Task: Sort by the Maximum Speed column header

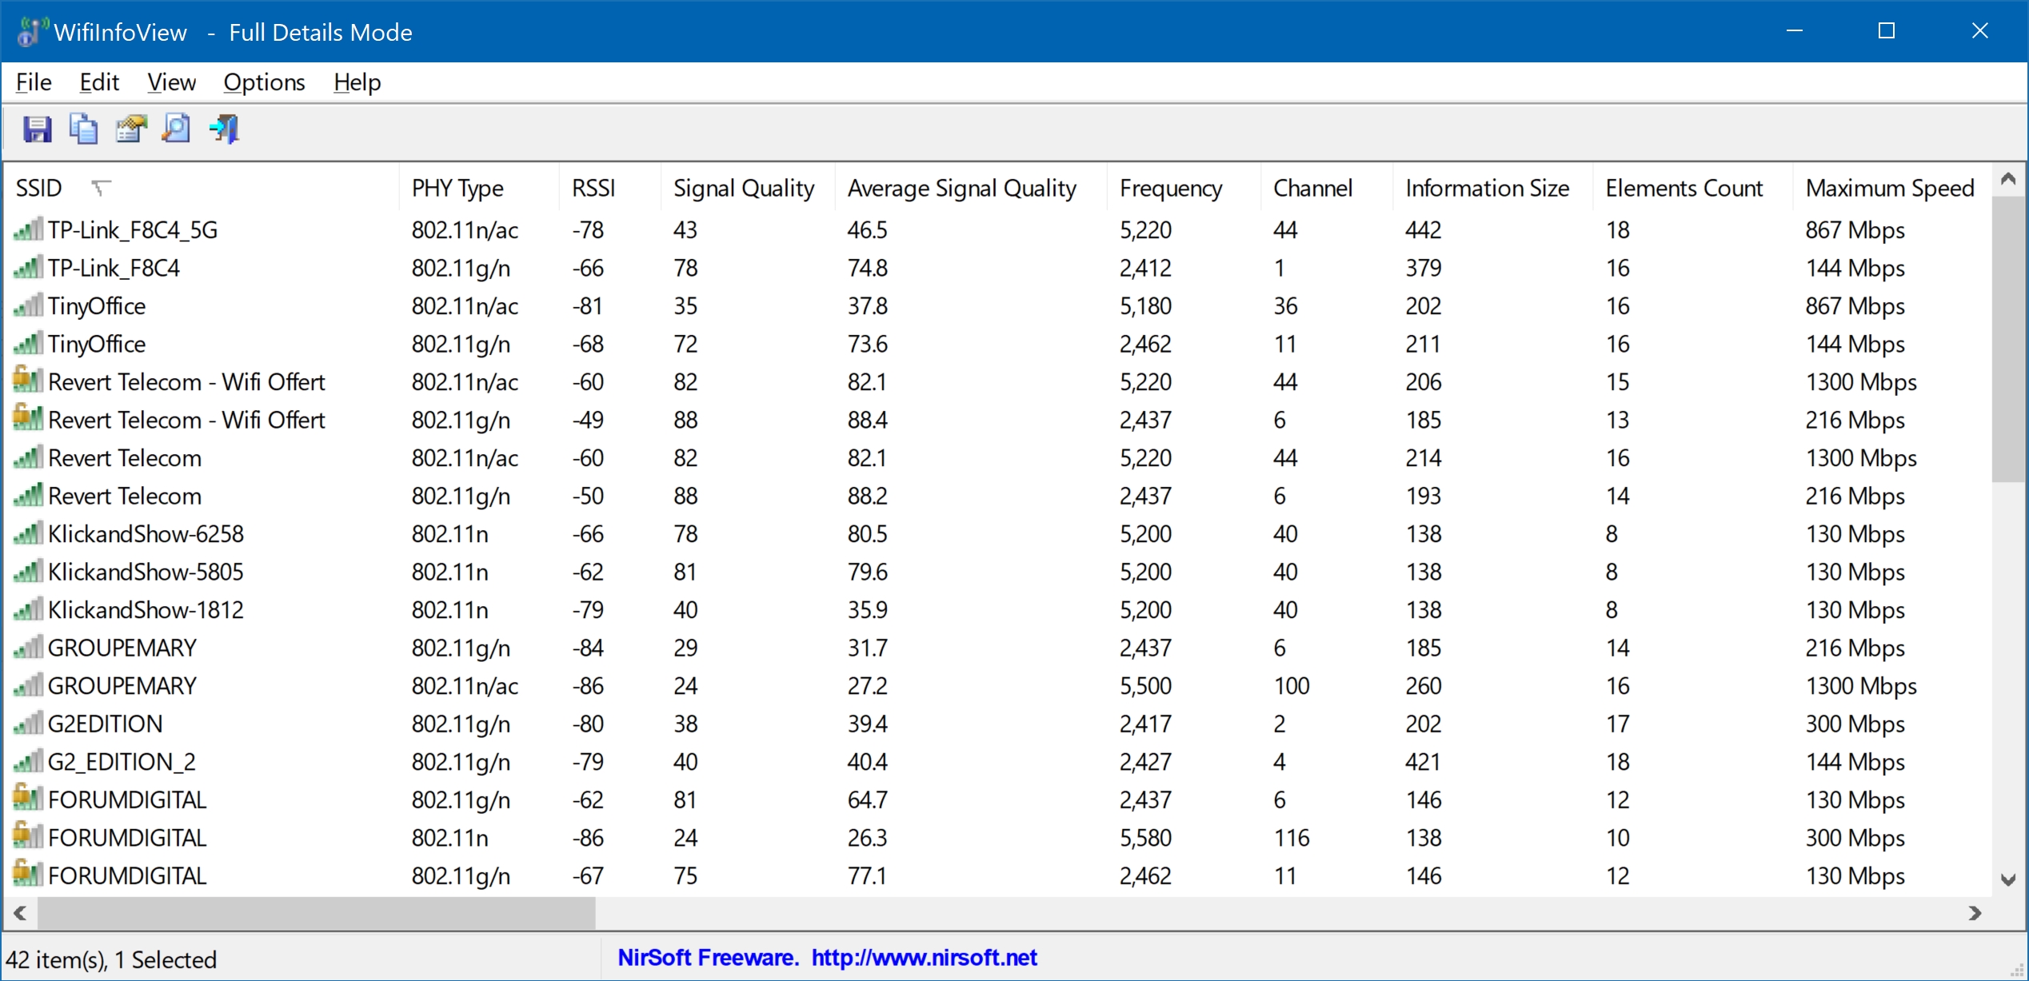Action: 1891,188
